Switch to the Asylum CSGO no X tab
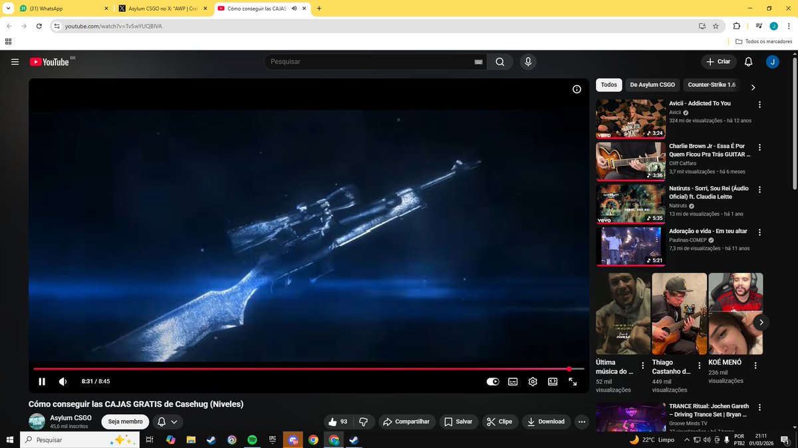The image size is (798, 448). click(x=163, y=9)
